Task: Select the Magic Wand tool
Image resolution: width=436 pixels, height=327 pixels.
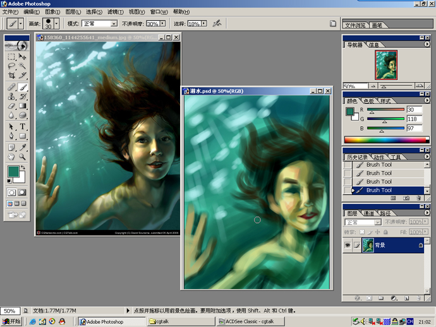Action: (23, 66)
